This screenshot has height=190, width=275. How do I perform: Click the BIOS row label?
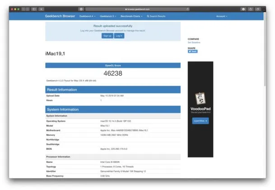pyautogui.click(x=49, y=149)
